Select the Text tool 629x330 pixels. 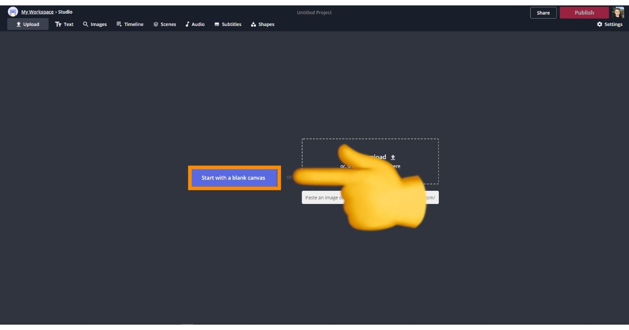(64, 25)
